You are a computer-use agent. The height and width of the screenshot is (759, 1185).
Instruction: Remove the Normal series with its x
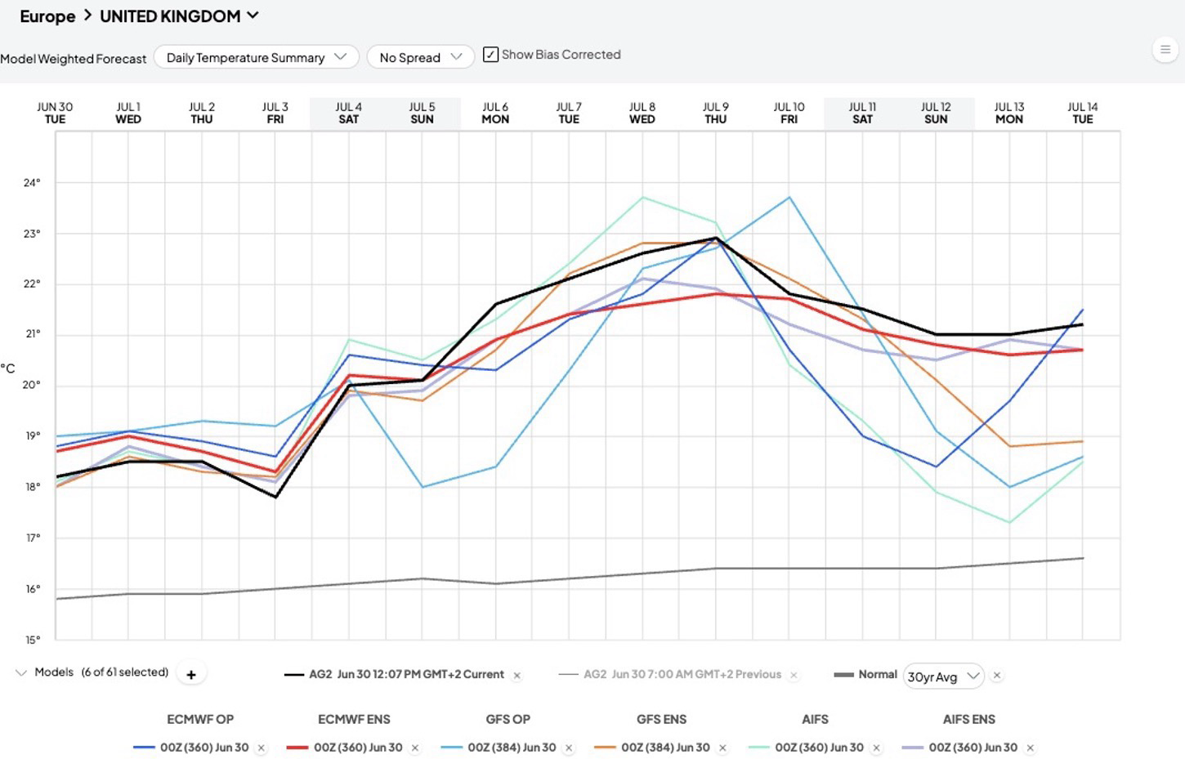997,676
